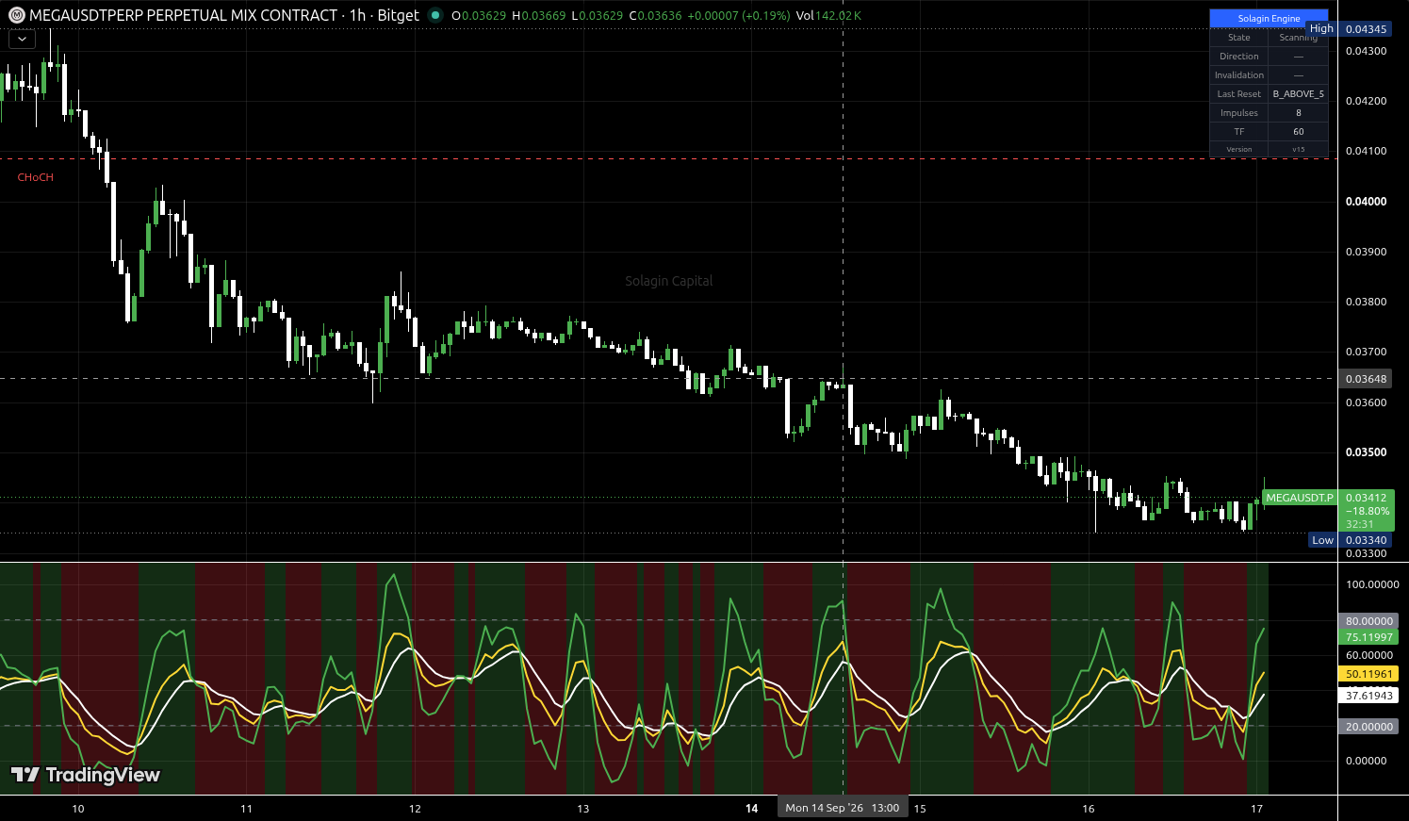Click the MEGAUSDTPERP symbol logo icon

pos(17,15)
